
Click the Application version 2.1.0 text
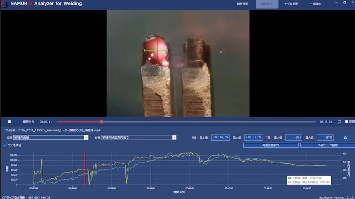(337, 197)
